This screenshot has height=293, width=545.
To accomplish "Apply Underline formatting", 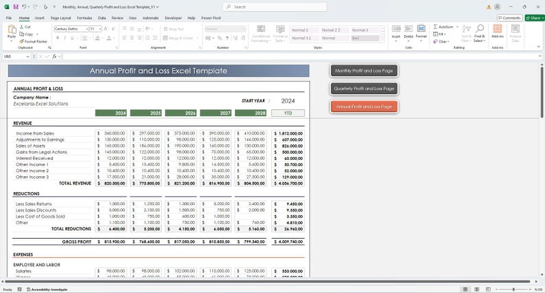I will pyautogui.click(x=72, y=38).
